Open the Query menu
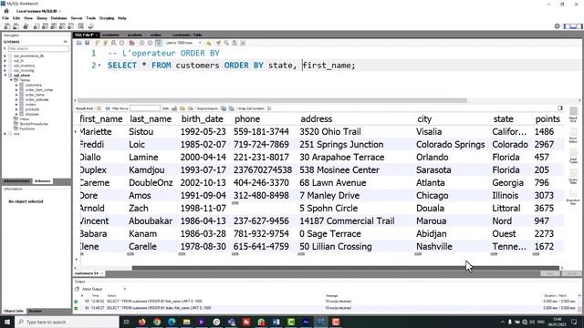The height and width of the screenshot is (328, 584). coord(42,18)
